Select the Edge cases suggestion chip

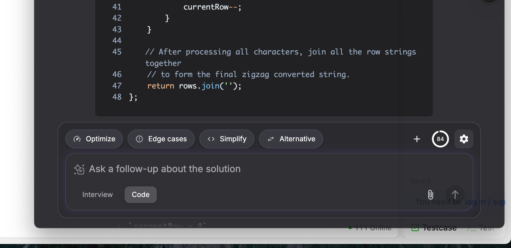click(161, 139)
